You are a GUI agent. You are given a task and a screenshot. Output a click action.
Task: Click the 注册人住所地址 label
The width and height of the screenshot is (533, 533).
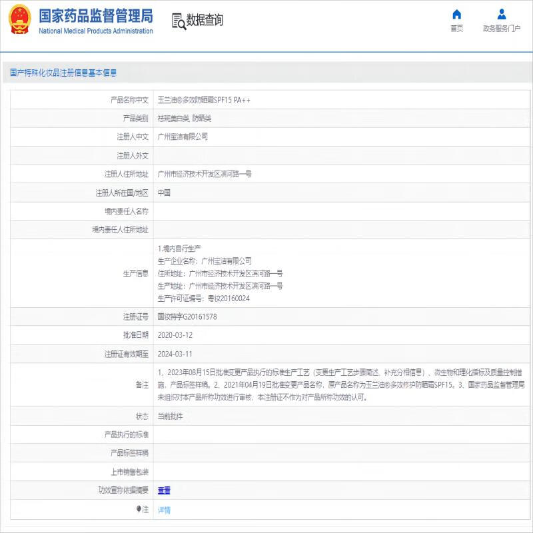(x=127, y=174)
